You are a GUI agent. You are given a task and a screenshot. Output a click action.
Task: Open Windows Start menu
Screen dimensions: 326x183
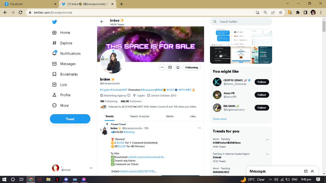coord(4,179)
